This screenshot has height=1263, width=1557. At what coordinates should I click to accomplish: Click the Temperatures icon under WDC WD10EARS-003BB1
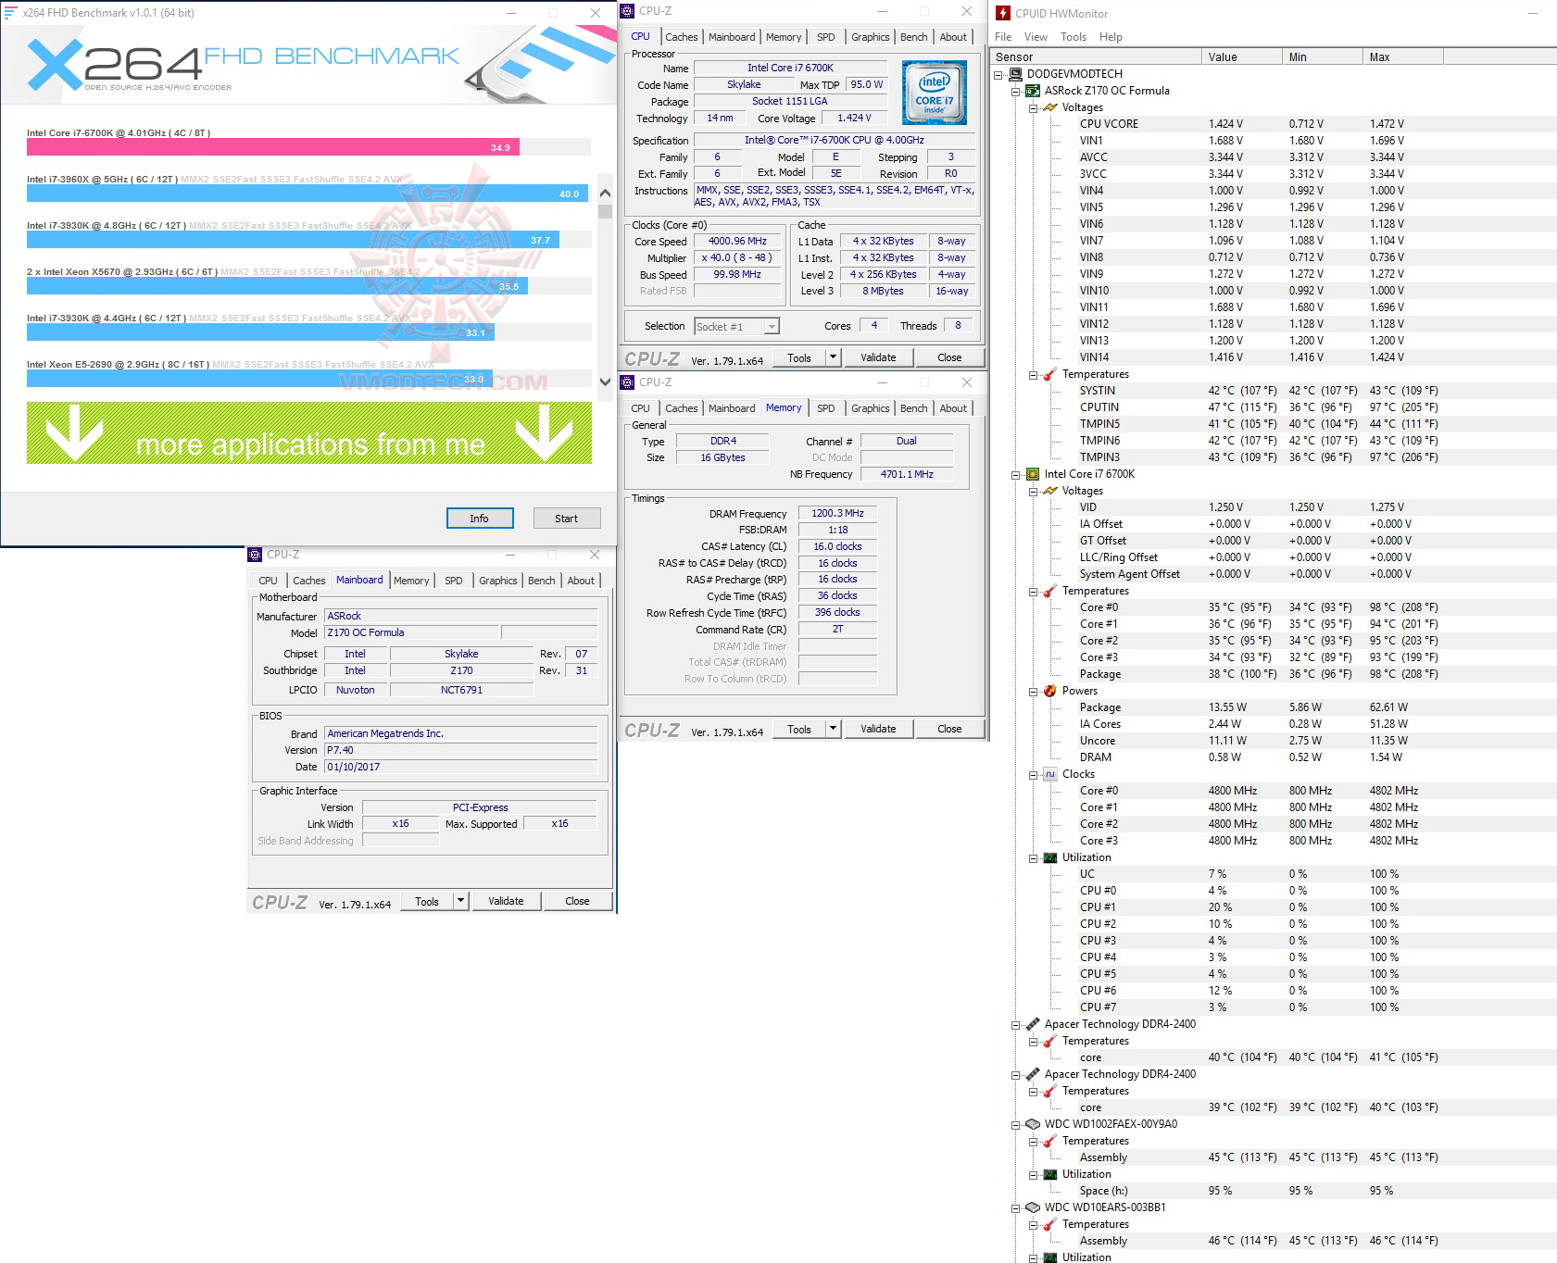tap(1050, 1224)
